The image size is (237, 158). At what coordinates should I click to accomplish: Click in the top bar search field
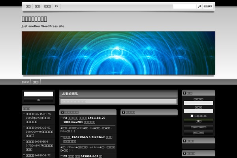click(x=184, y=6)
